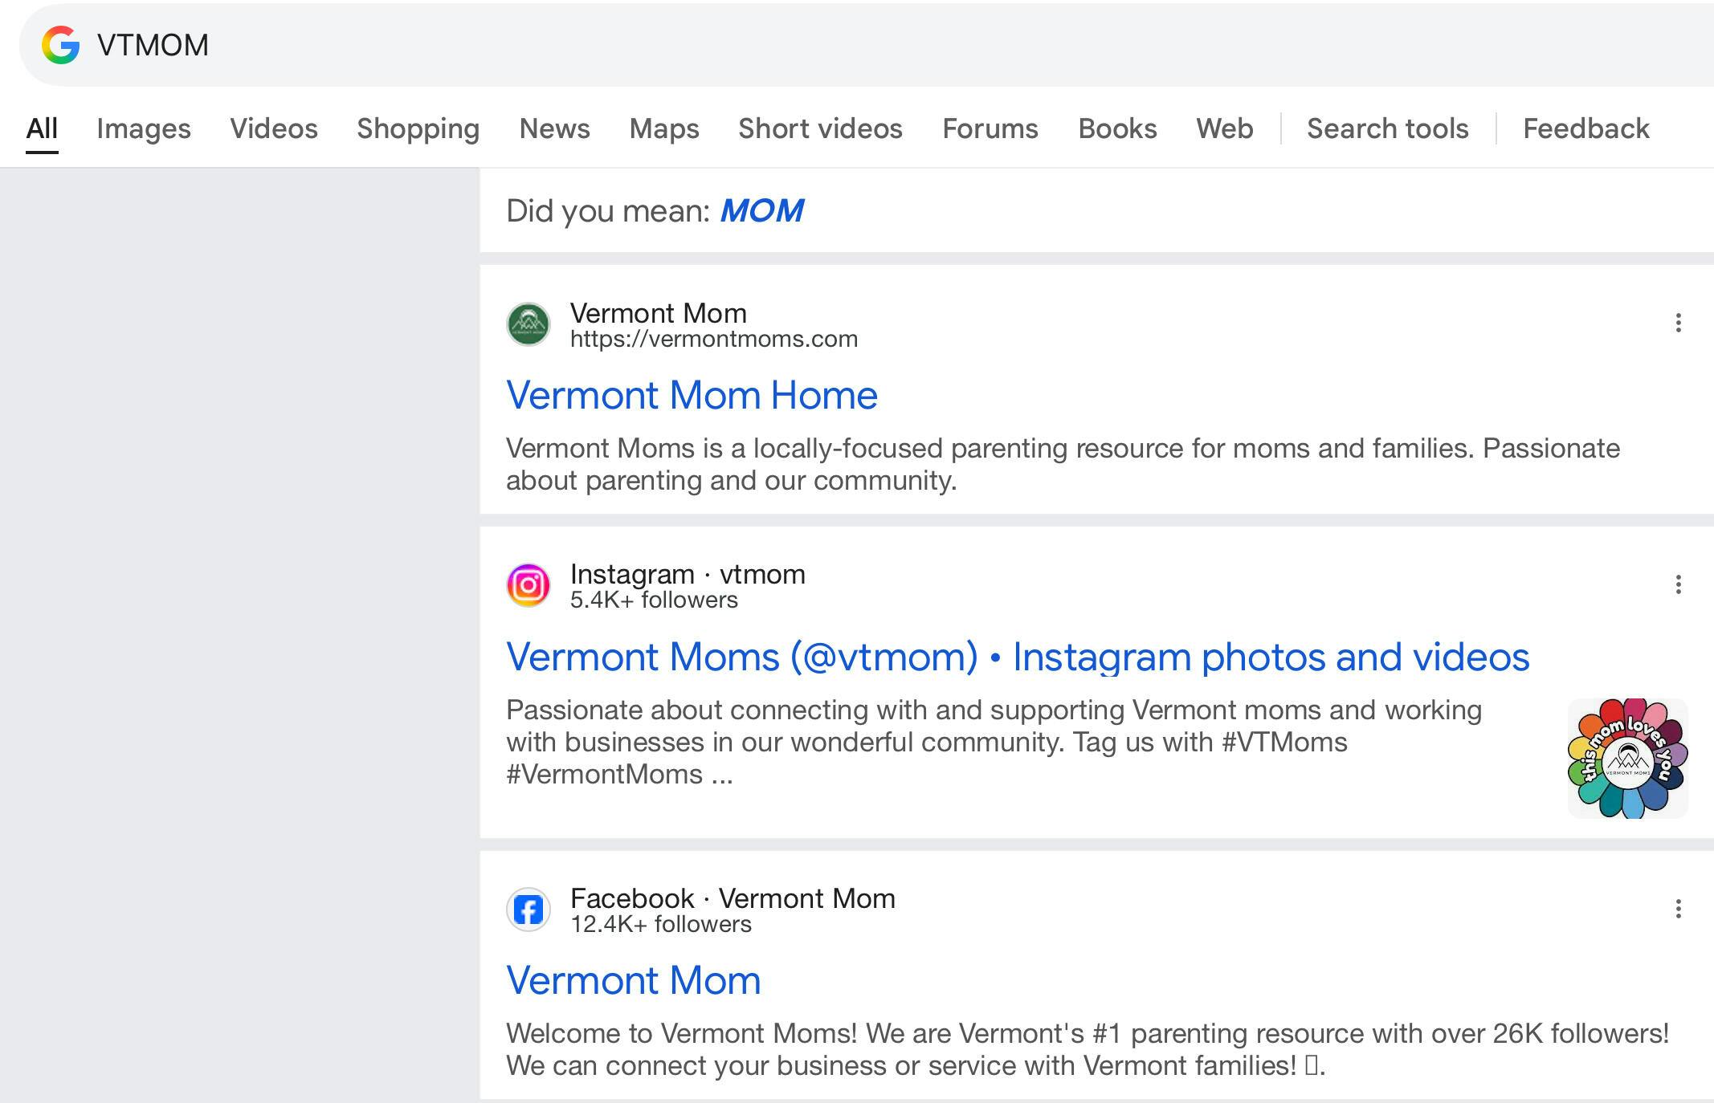
Task: Switch to the Videos tab
Action: [274, 128]
